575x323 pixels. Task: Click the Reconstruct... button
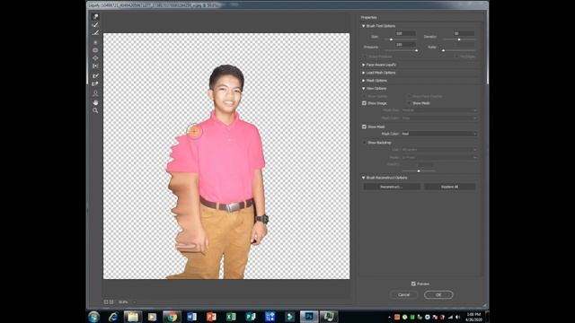click(x=392, y=187)
